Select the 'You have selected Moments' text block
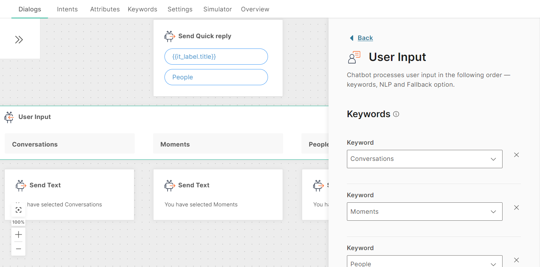The height and width of the screenshot is (267, 540). tap(201, 205)
